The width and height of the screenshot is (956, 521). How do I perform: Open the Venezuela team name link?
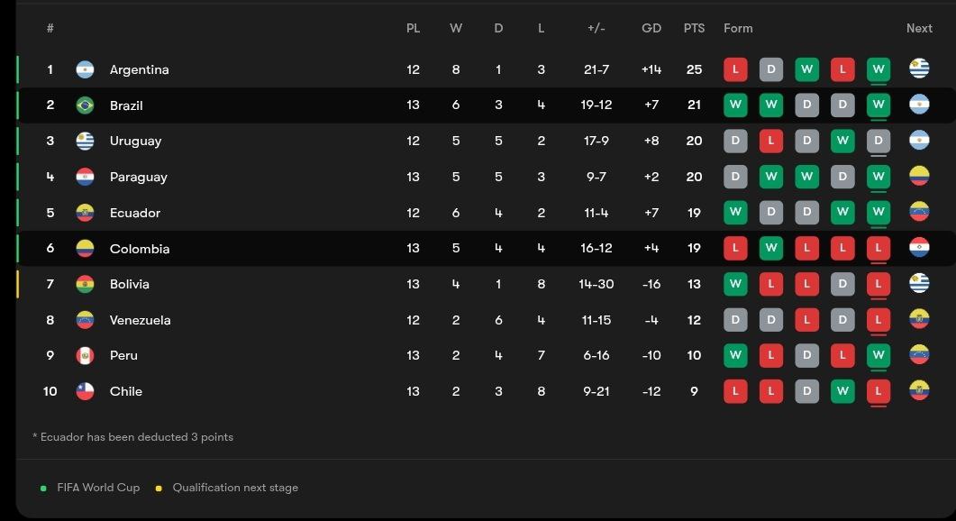[140, 320]
